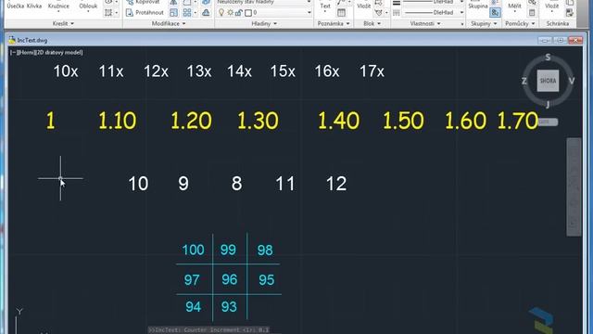Select the yellow text "1.10"
593x334 pixels.
tap(118, 121)
